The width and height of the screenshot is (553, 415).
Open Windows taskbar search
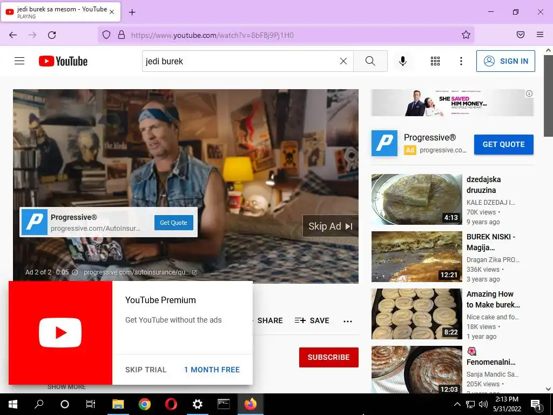[39, 404]
